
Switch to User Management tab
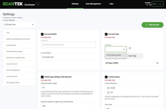(x=93, y=4)
